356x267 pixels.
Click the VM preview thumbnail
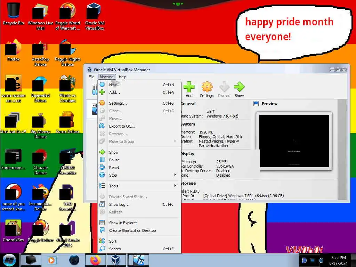click(x=294, y=141)
